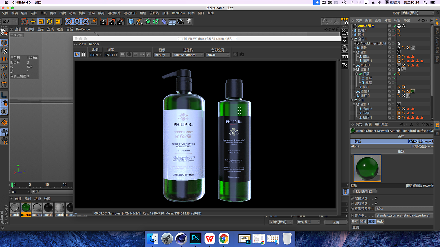This screenshot has height=247, width=440.
Task: Open the 界面 layout dropdown 启动(用户)
Action: point(418,13)
